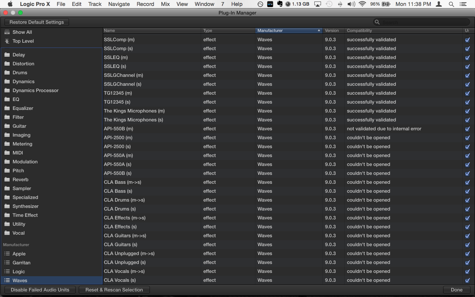Click the Done button

(457, 290)
